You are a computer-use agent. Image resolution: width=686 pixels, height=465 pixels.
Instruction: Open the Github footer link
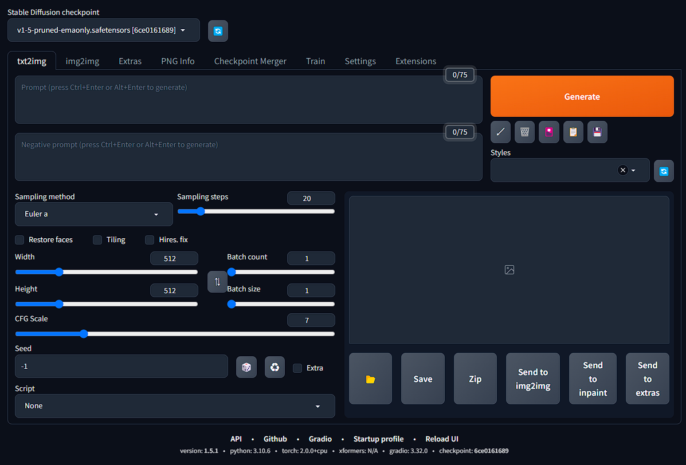pyautogui.click(x=275, y=439)
